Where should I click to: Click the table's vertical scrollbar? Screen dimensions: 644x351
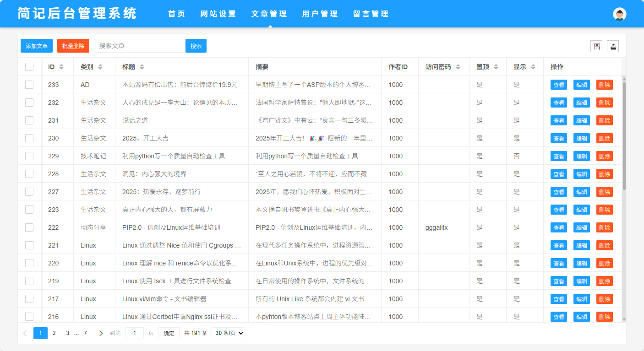624,137
